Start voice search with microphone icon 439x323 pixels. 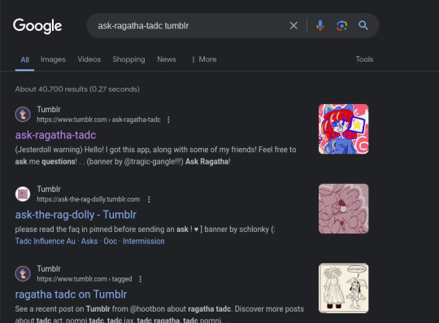(320, 25)
